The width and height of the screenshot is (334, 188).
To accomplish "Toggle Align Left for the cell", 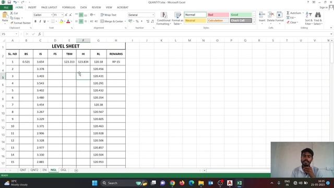I will point(77,21).
